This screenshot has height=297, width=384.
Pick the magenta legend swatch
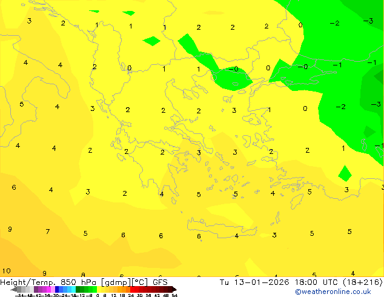pyautogui.click(x=48, y=289)
